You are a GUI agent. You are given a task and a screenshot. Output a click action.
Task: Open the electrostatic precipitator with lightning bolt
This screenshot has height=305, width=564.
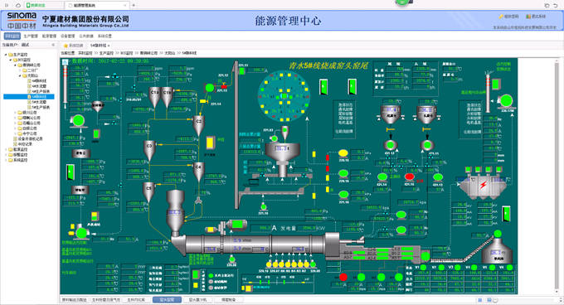coord(483,186)
